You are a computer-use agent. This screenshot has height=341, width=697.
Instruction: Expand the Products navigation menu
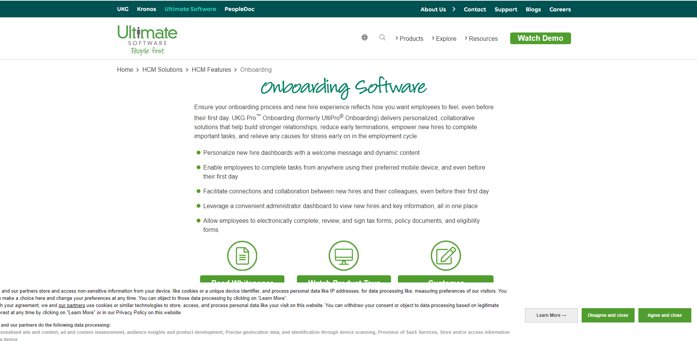409,39
